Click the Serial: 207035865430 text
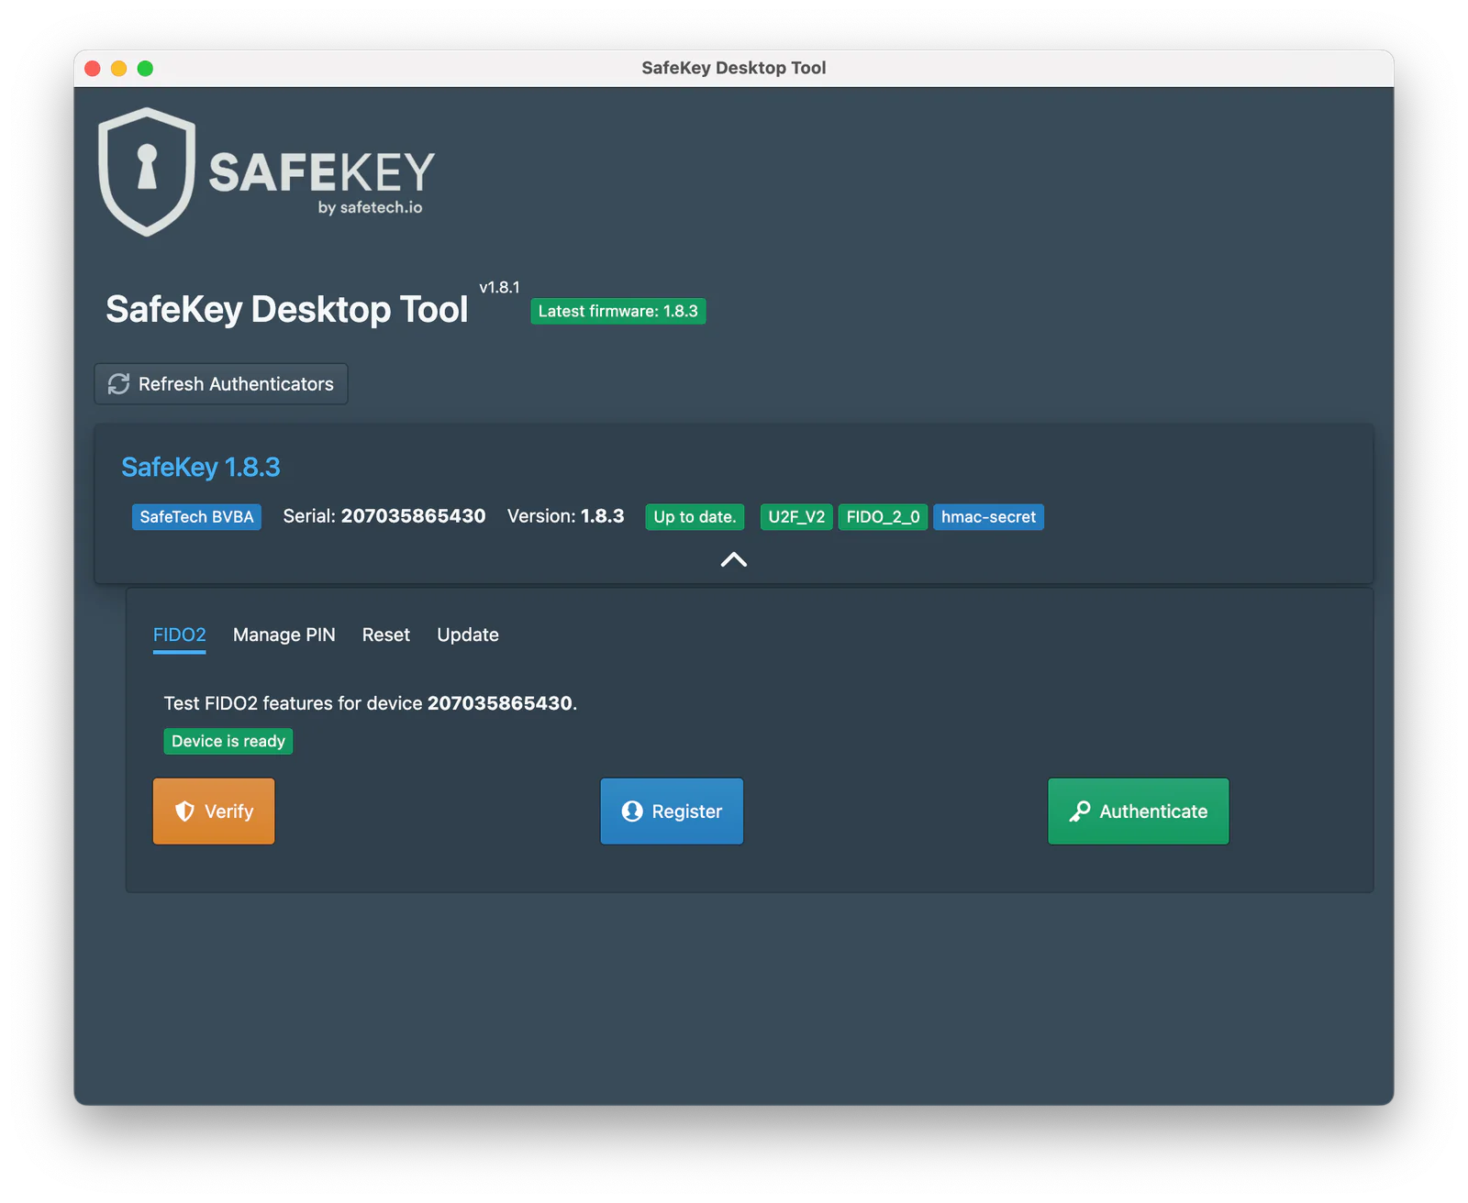 pos(384,516)
